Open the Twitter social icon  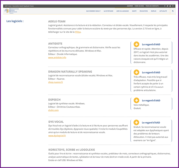pos(168,6)
